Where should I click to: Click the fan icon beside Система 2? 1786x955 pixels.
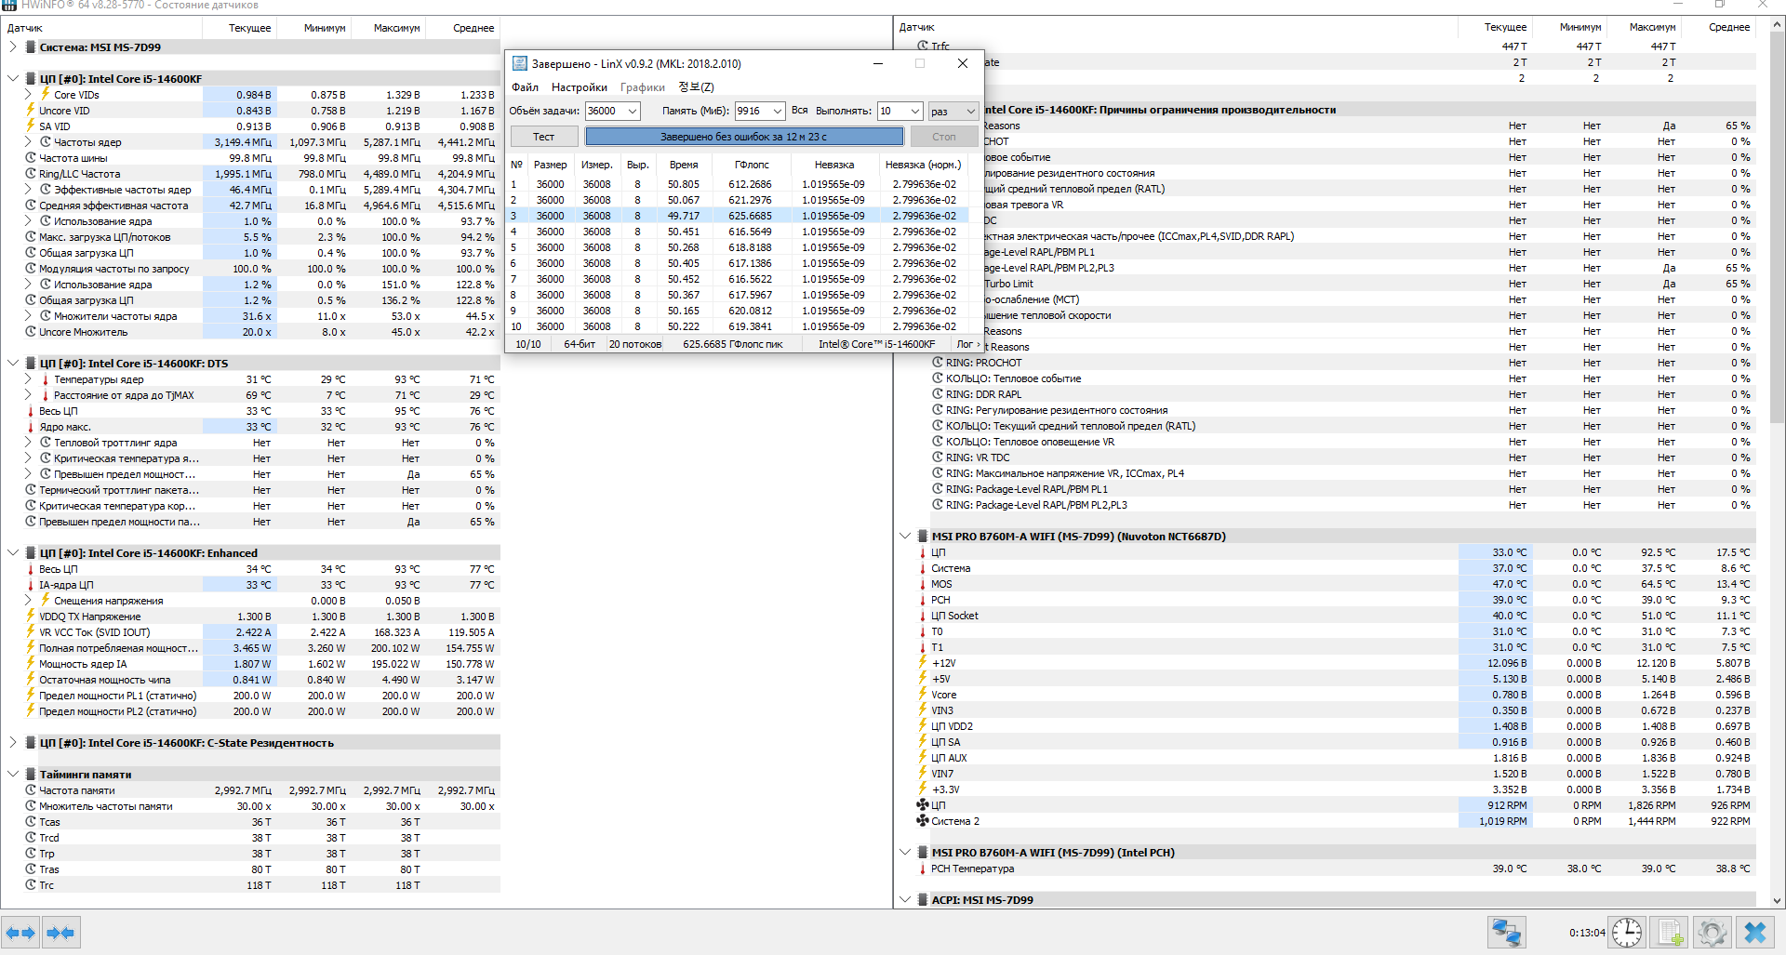pyautogui.click(x=923, y=821)
